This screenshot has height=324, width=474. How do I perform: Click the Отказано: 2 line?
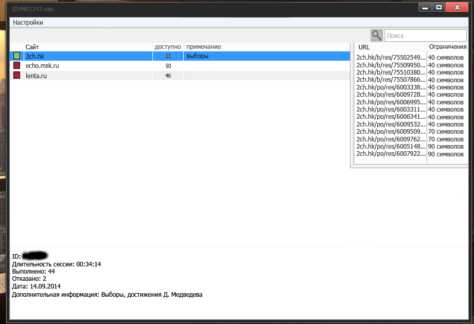(x=29, y=279)
